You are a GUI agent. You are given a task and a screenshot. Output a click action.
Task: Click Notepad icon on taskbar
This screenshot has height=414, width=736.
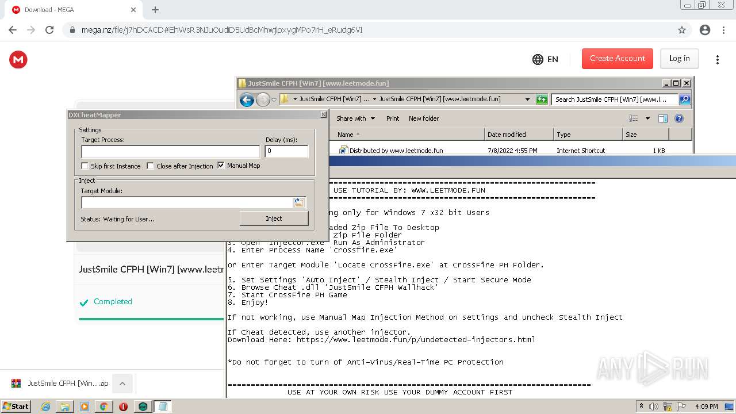pos(162,407)
